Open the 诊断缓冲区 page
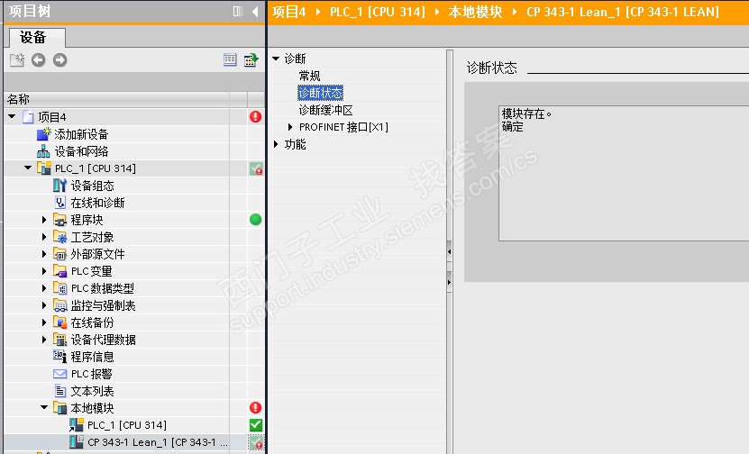749x454 pixels. point(325,110)
